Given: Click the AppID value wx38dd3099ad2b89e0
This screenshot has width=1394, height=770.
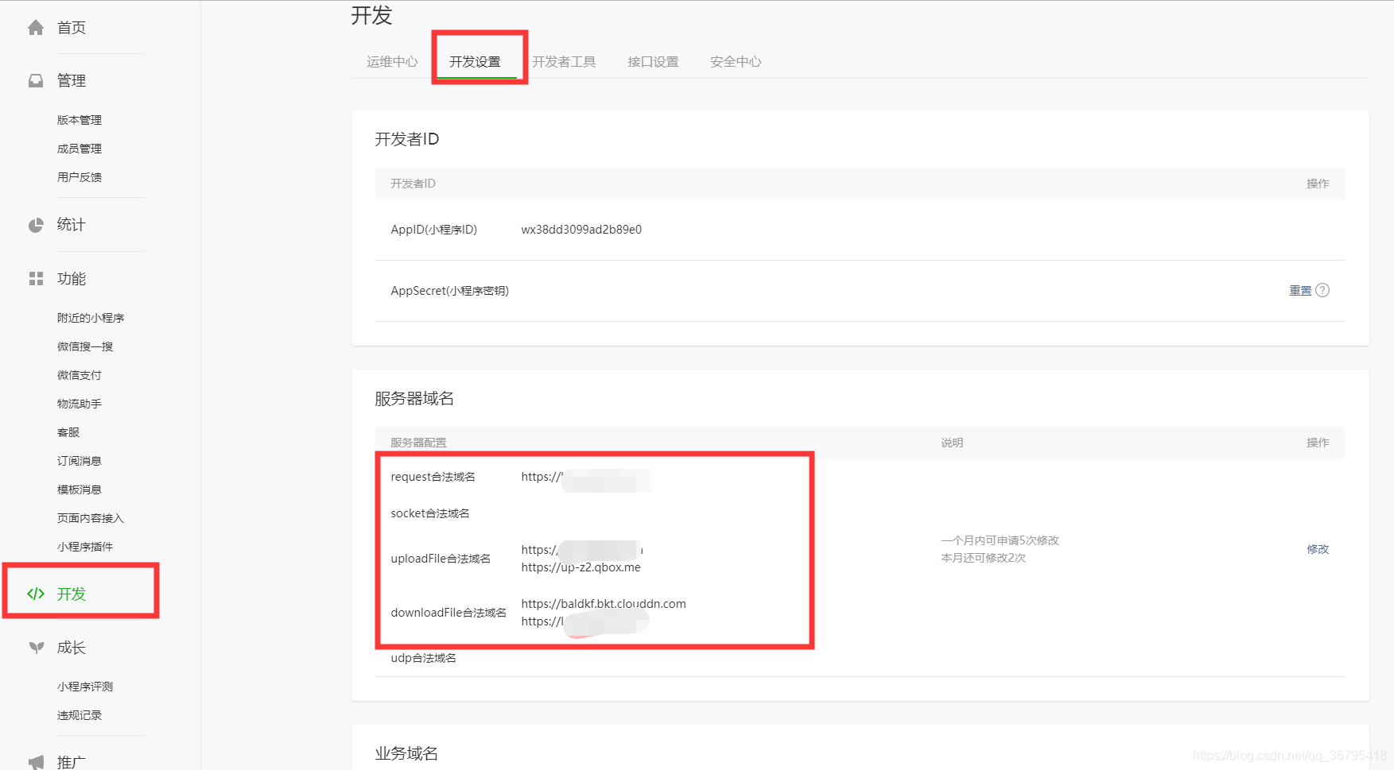Looking at the screenshot, I should tap(581, 230).
